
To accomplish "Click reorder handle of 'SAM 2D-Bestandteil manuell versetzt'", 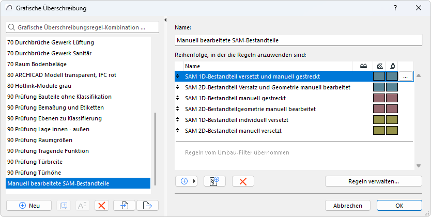I will [178, 131].
